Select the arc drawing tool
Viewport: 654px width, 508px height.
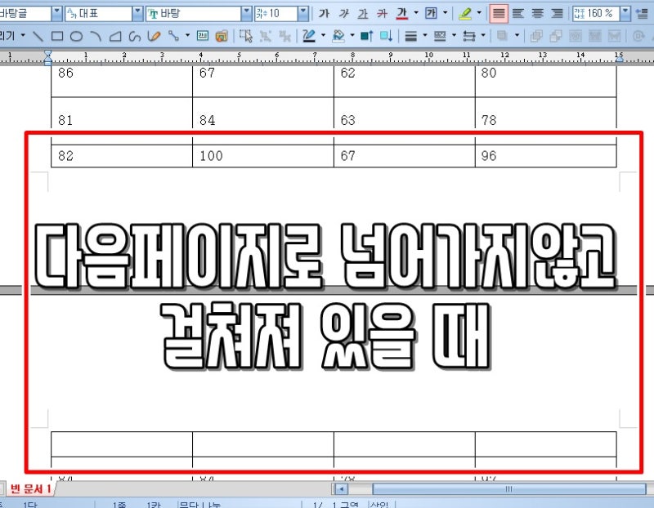pos(96,36)
